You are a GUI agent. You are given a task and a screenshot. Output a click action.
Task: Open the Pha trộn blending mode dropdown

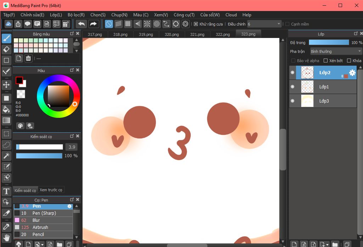click(336, 51)
